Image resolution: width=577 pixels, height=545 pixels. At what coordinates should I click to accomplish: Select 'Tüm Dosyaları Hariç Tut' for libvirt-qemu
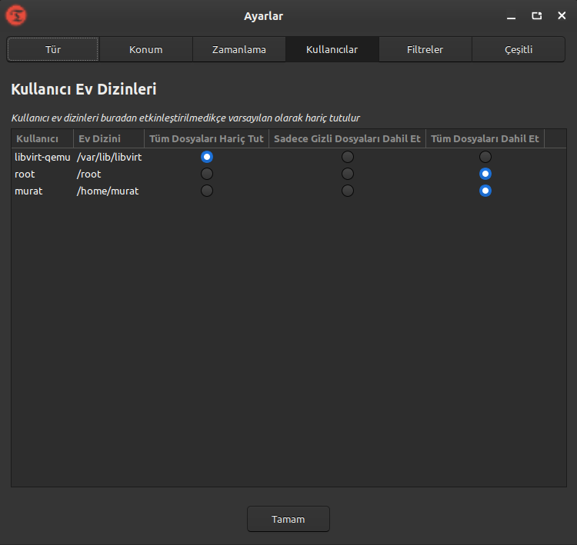click(206, 157)
